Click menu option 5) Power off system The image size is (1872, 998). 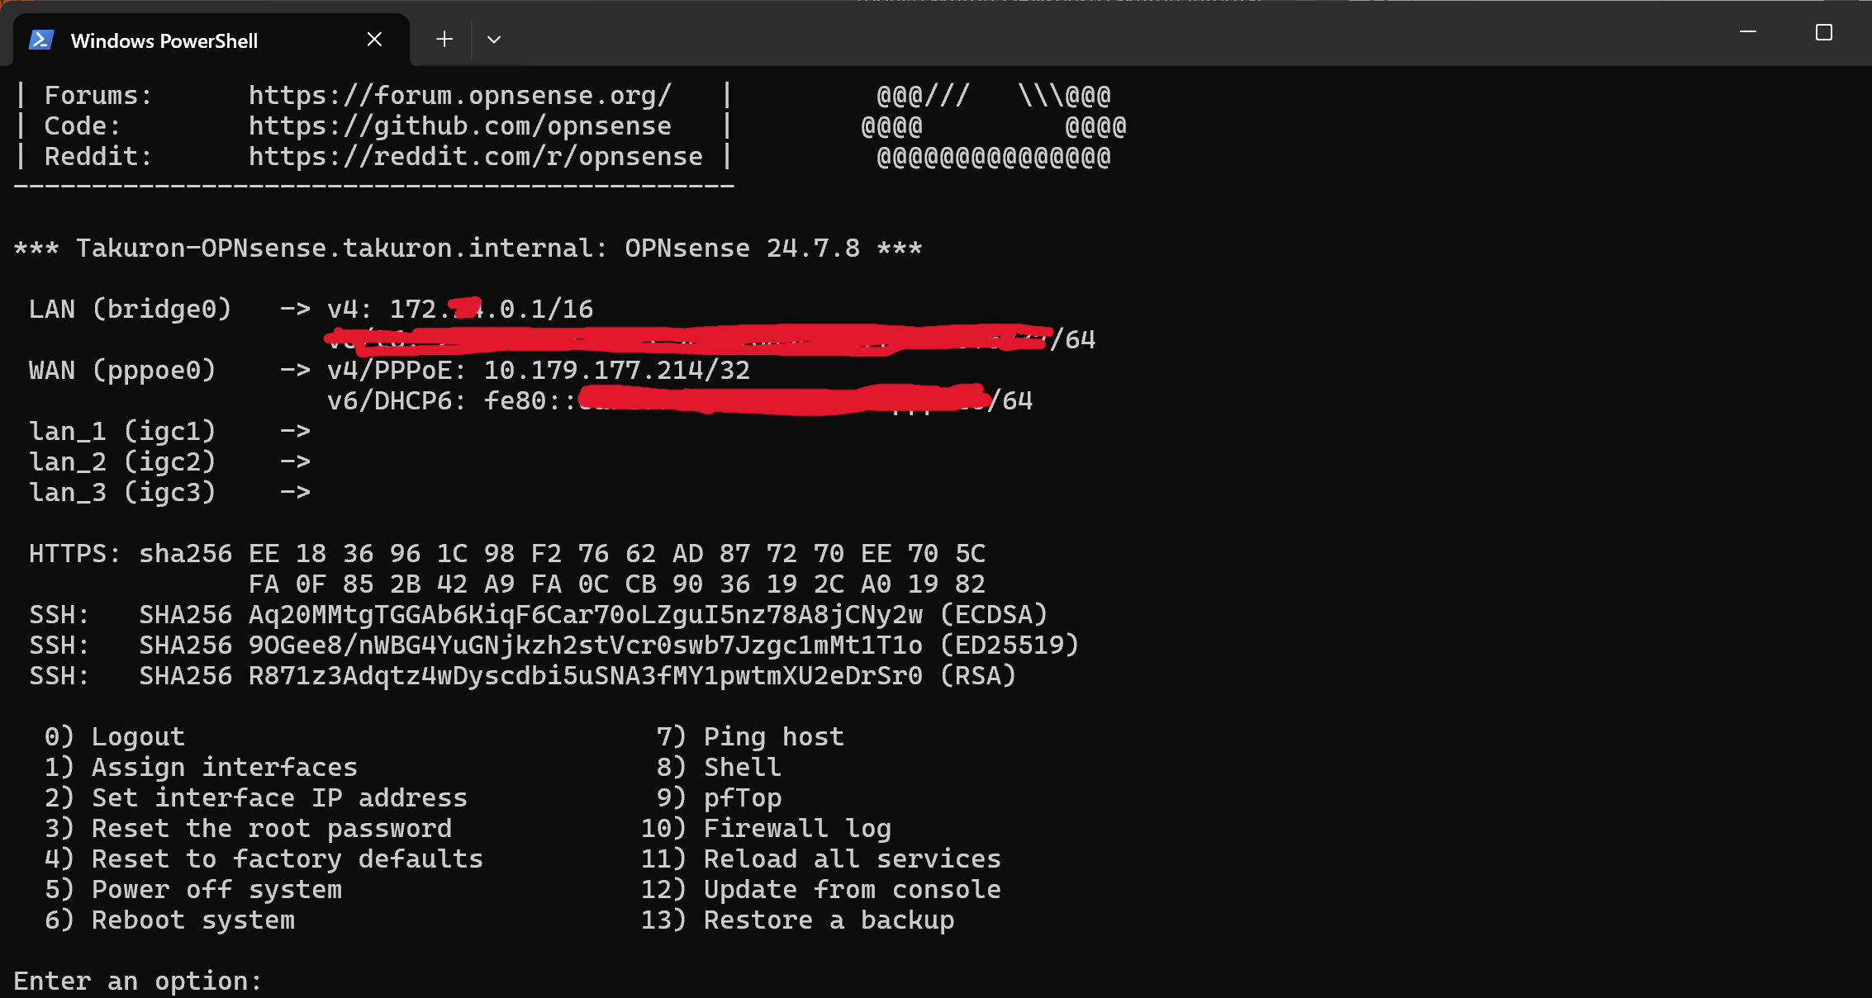coord(193,890)
